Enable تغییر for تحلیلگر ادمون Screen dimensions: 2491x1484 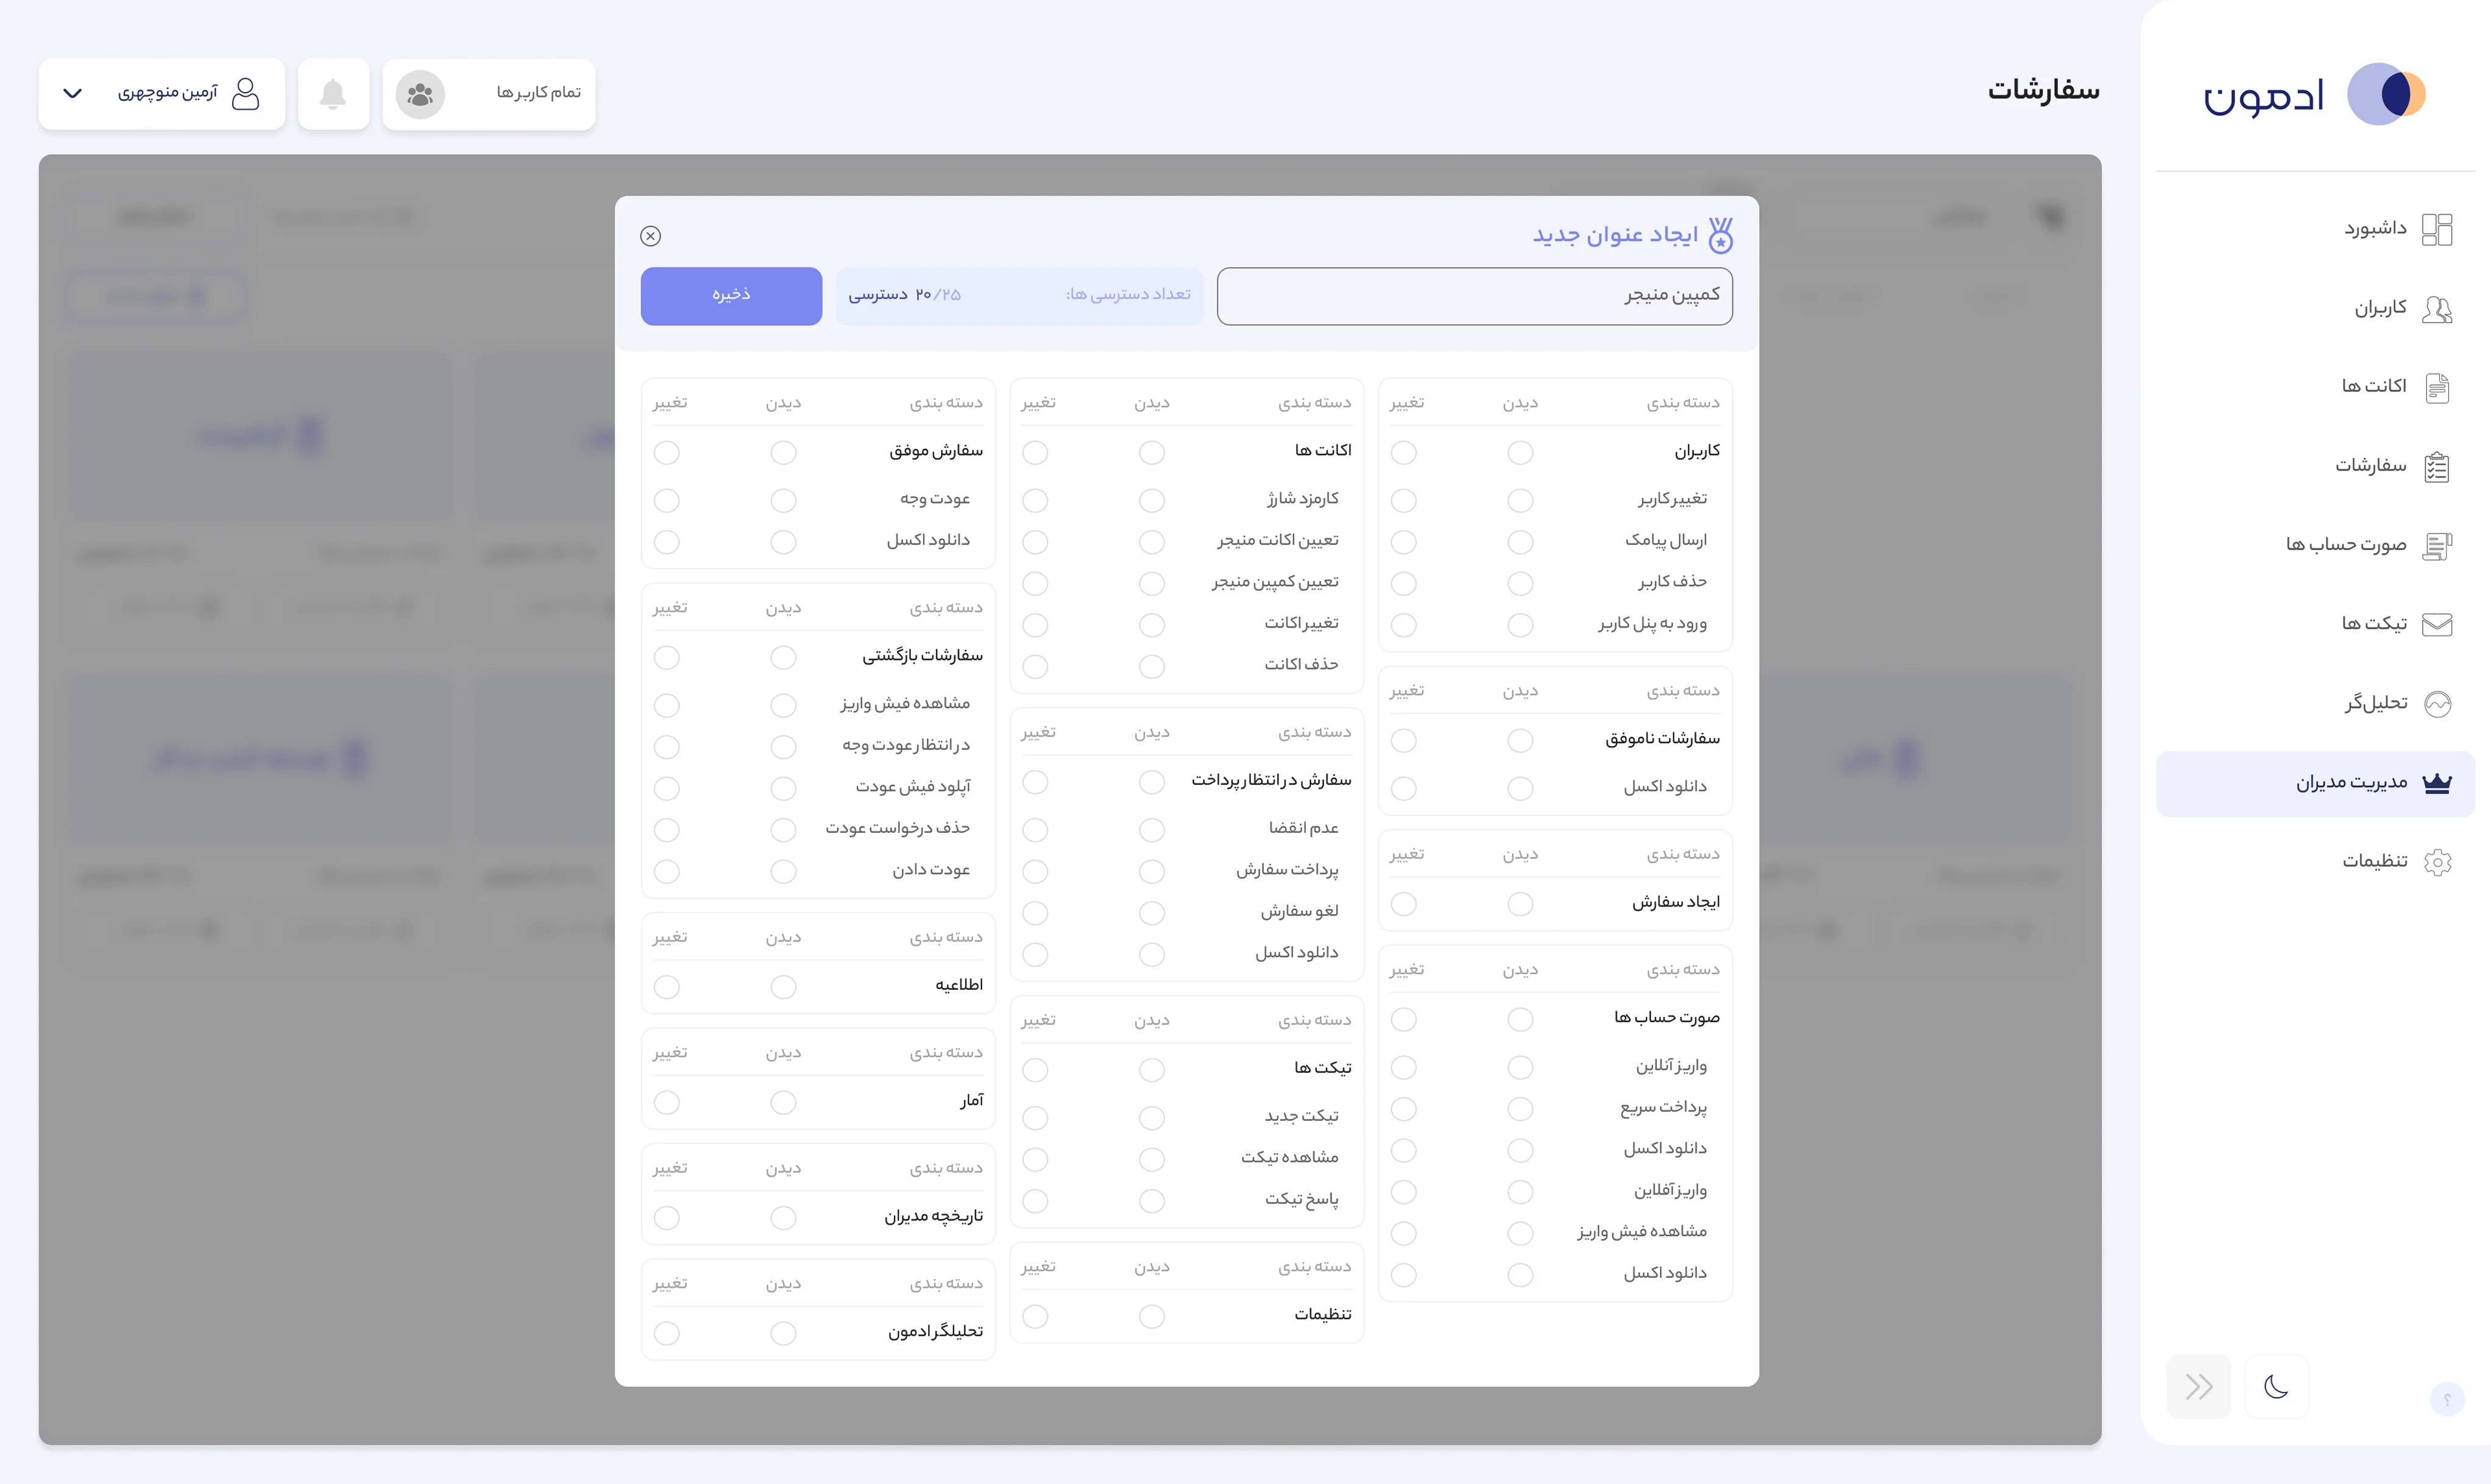click(666, 1333)
